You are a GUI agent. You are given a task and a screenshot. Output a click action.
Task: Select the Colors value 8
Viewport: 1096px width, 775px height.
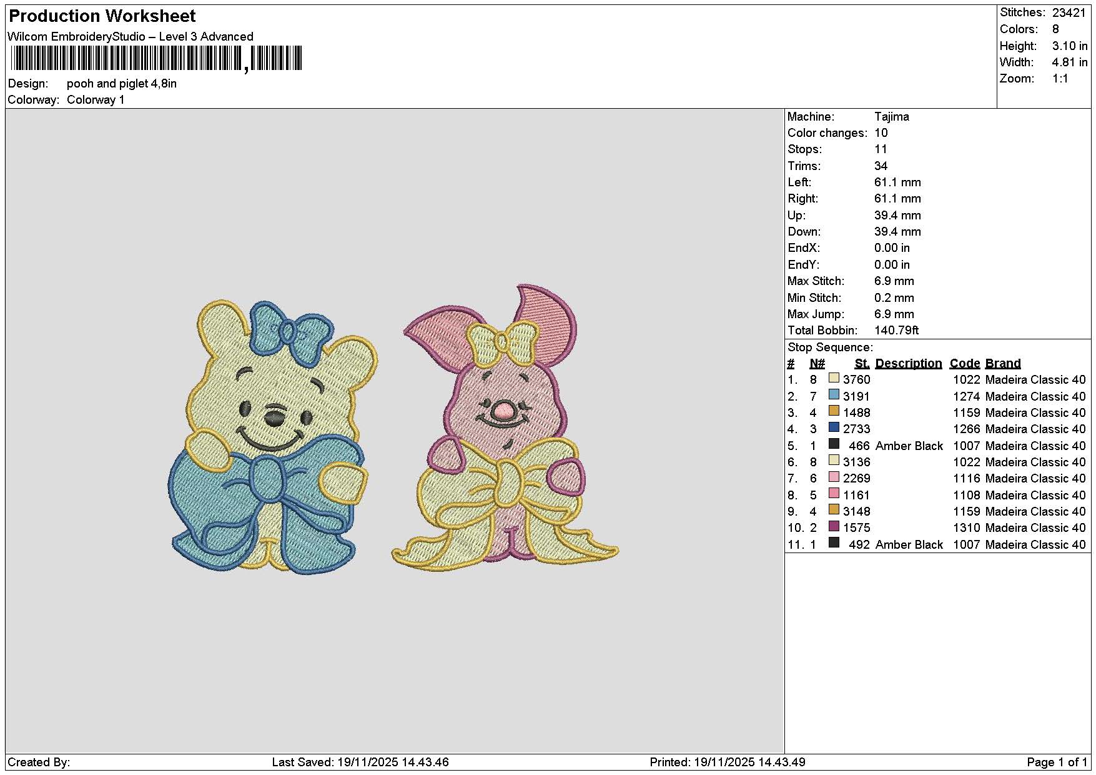tap(1055, 29)
